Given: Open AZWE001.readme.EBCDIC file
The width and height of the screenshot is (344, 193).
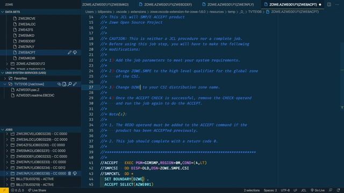Looking at the screenshot, I should [x=35, y=95].
